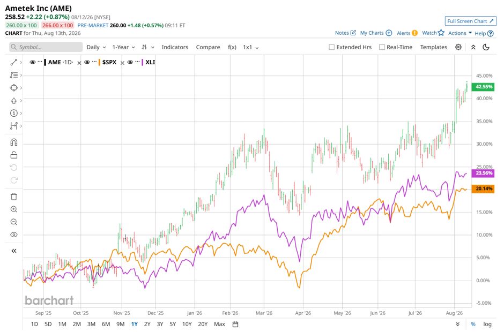The width and height of the screenshot is (504, 332).
Task: Select the 5Y range tab
Action: (x=173, y=325)
